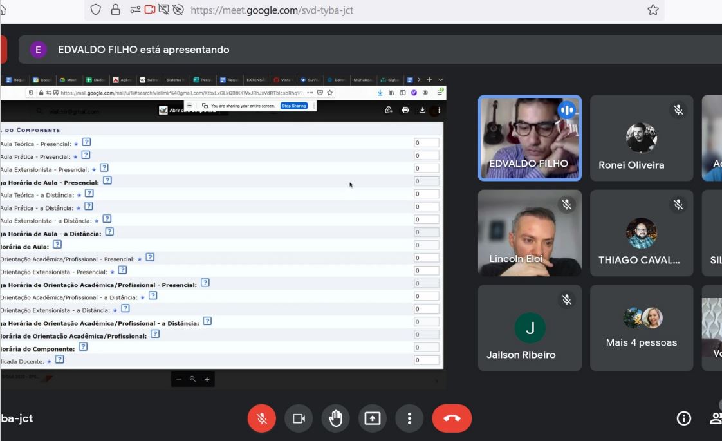
Task: Bookmark this page with star icon
Action: coord(653,10)
